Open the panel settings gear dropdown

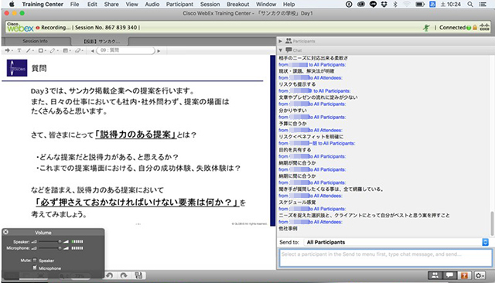[x=480, y=275]
